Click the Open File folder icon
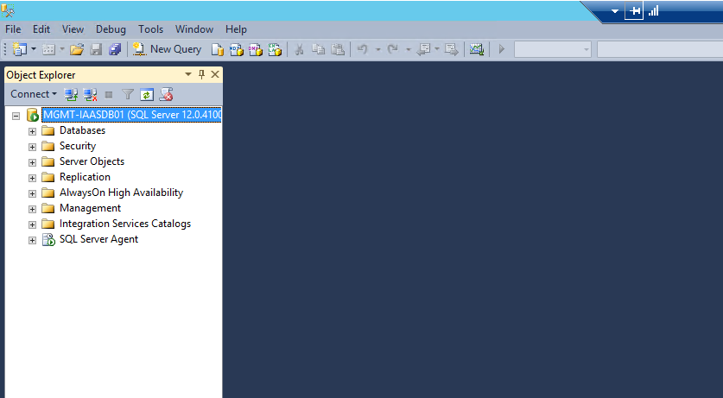Image resolution: width=723 pixels, height=398 pixels. click(x=77, y=49)
